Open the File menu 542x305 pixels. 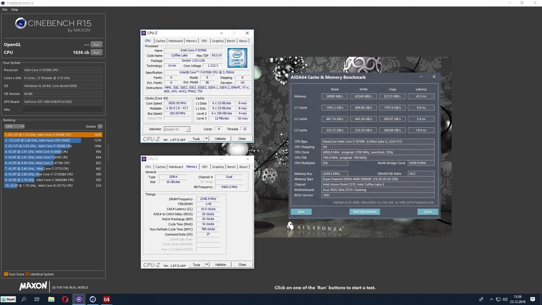click(5, 10)
